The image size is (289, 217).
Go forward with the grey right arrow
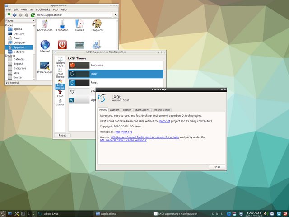[20, 15]
